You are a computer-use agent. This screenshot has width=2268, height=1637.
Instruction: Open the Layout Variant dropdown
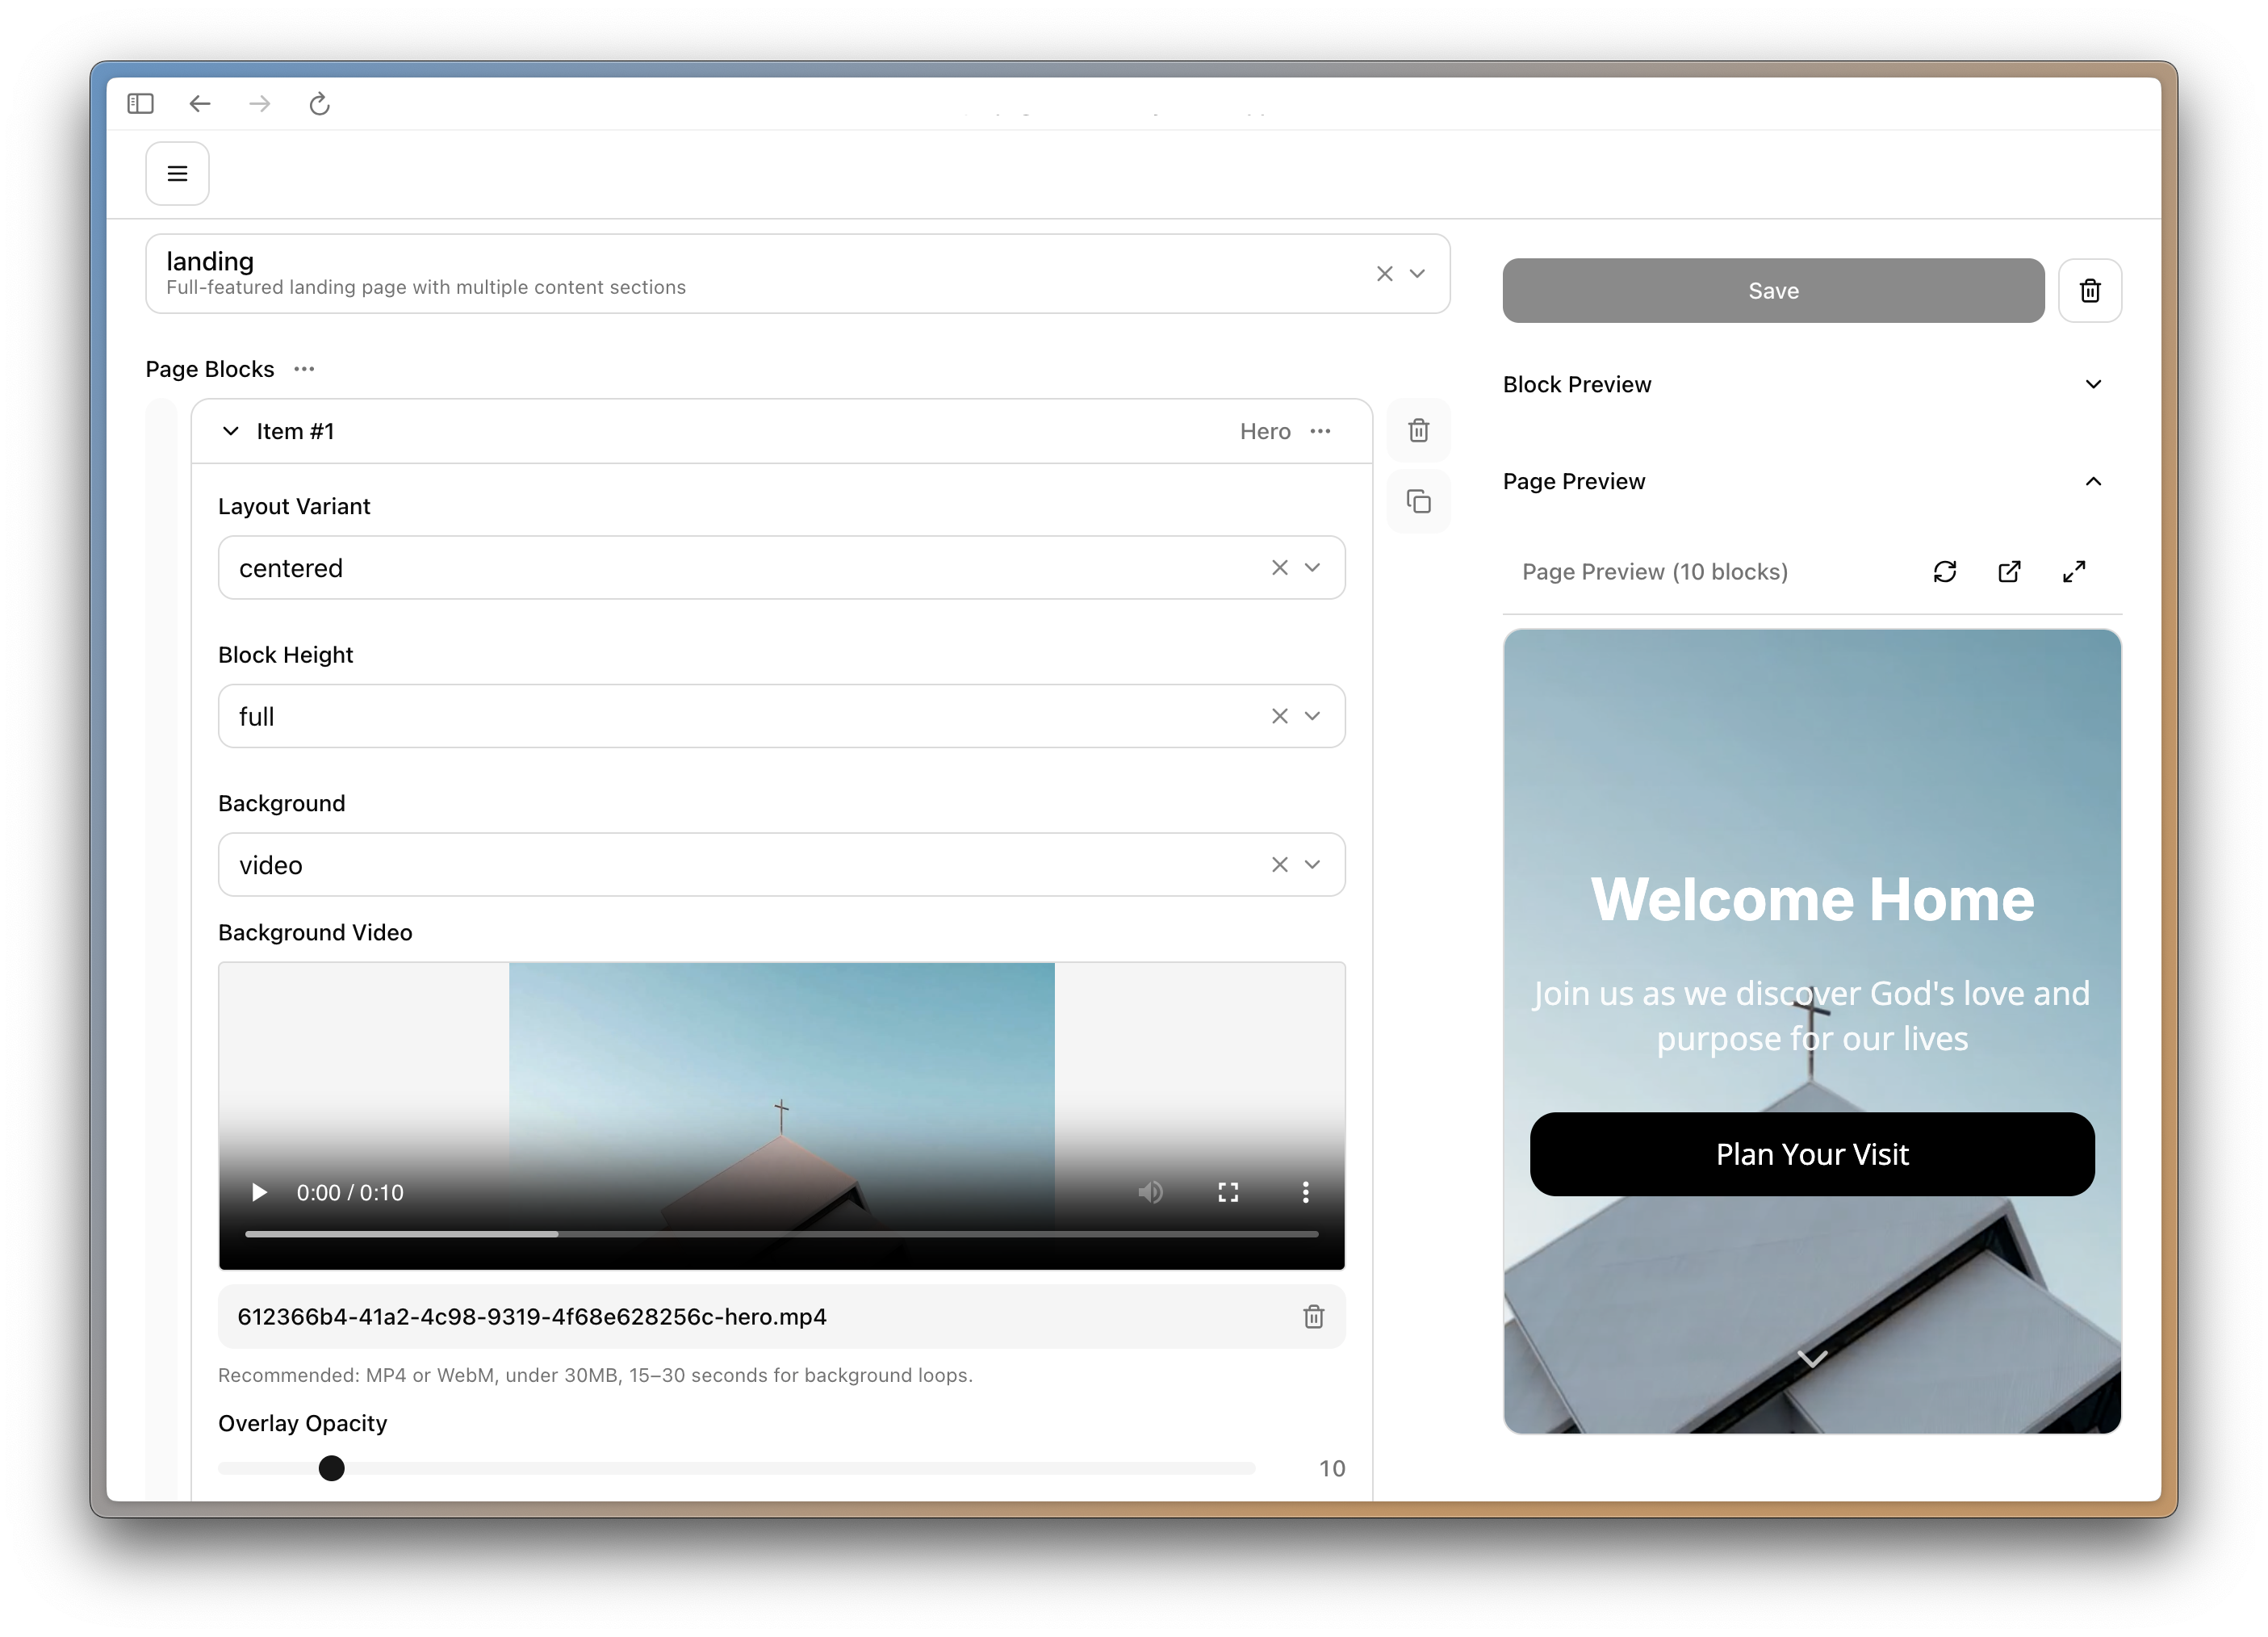1313,567
